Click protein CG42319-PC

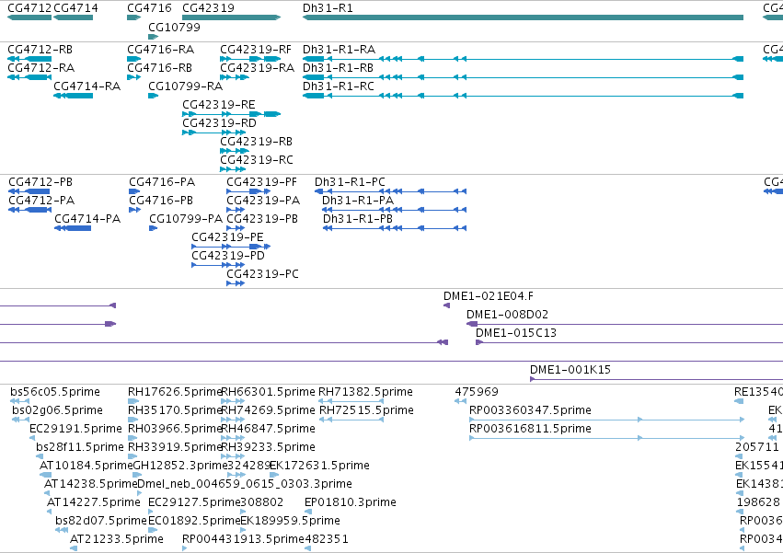(x=262, y=274)
